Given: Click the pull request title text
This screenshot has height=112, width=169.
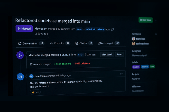Looking at the screenshot, I should tap(53, 21).
